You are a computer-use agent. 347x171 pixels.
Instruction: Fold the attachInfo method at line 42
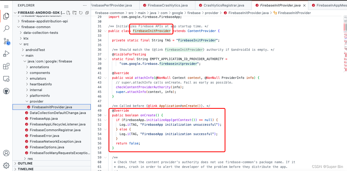(x=105, y=78)
